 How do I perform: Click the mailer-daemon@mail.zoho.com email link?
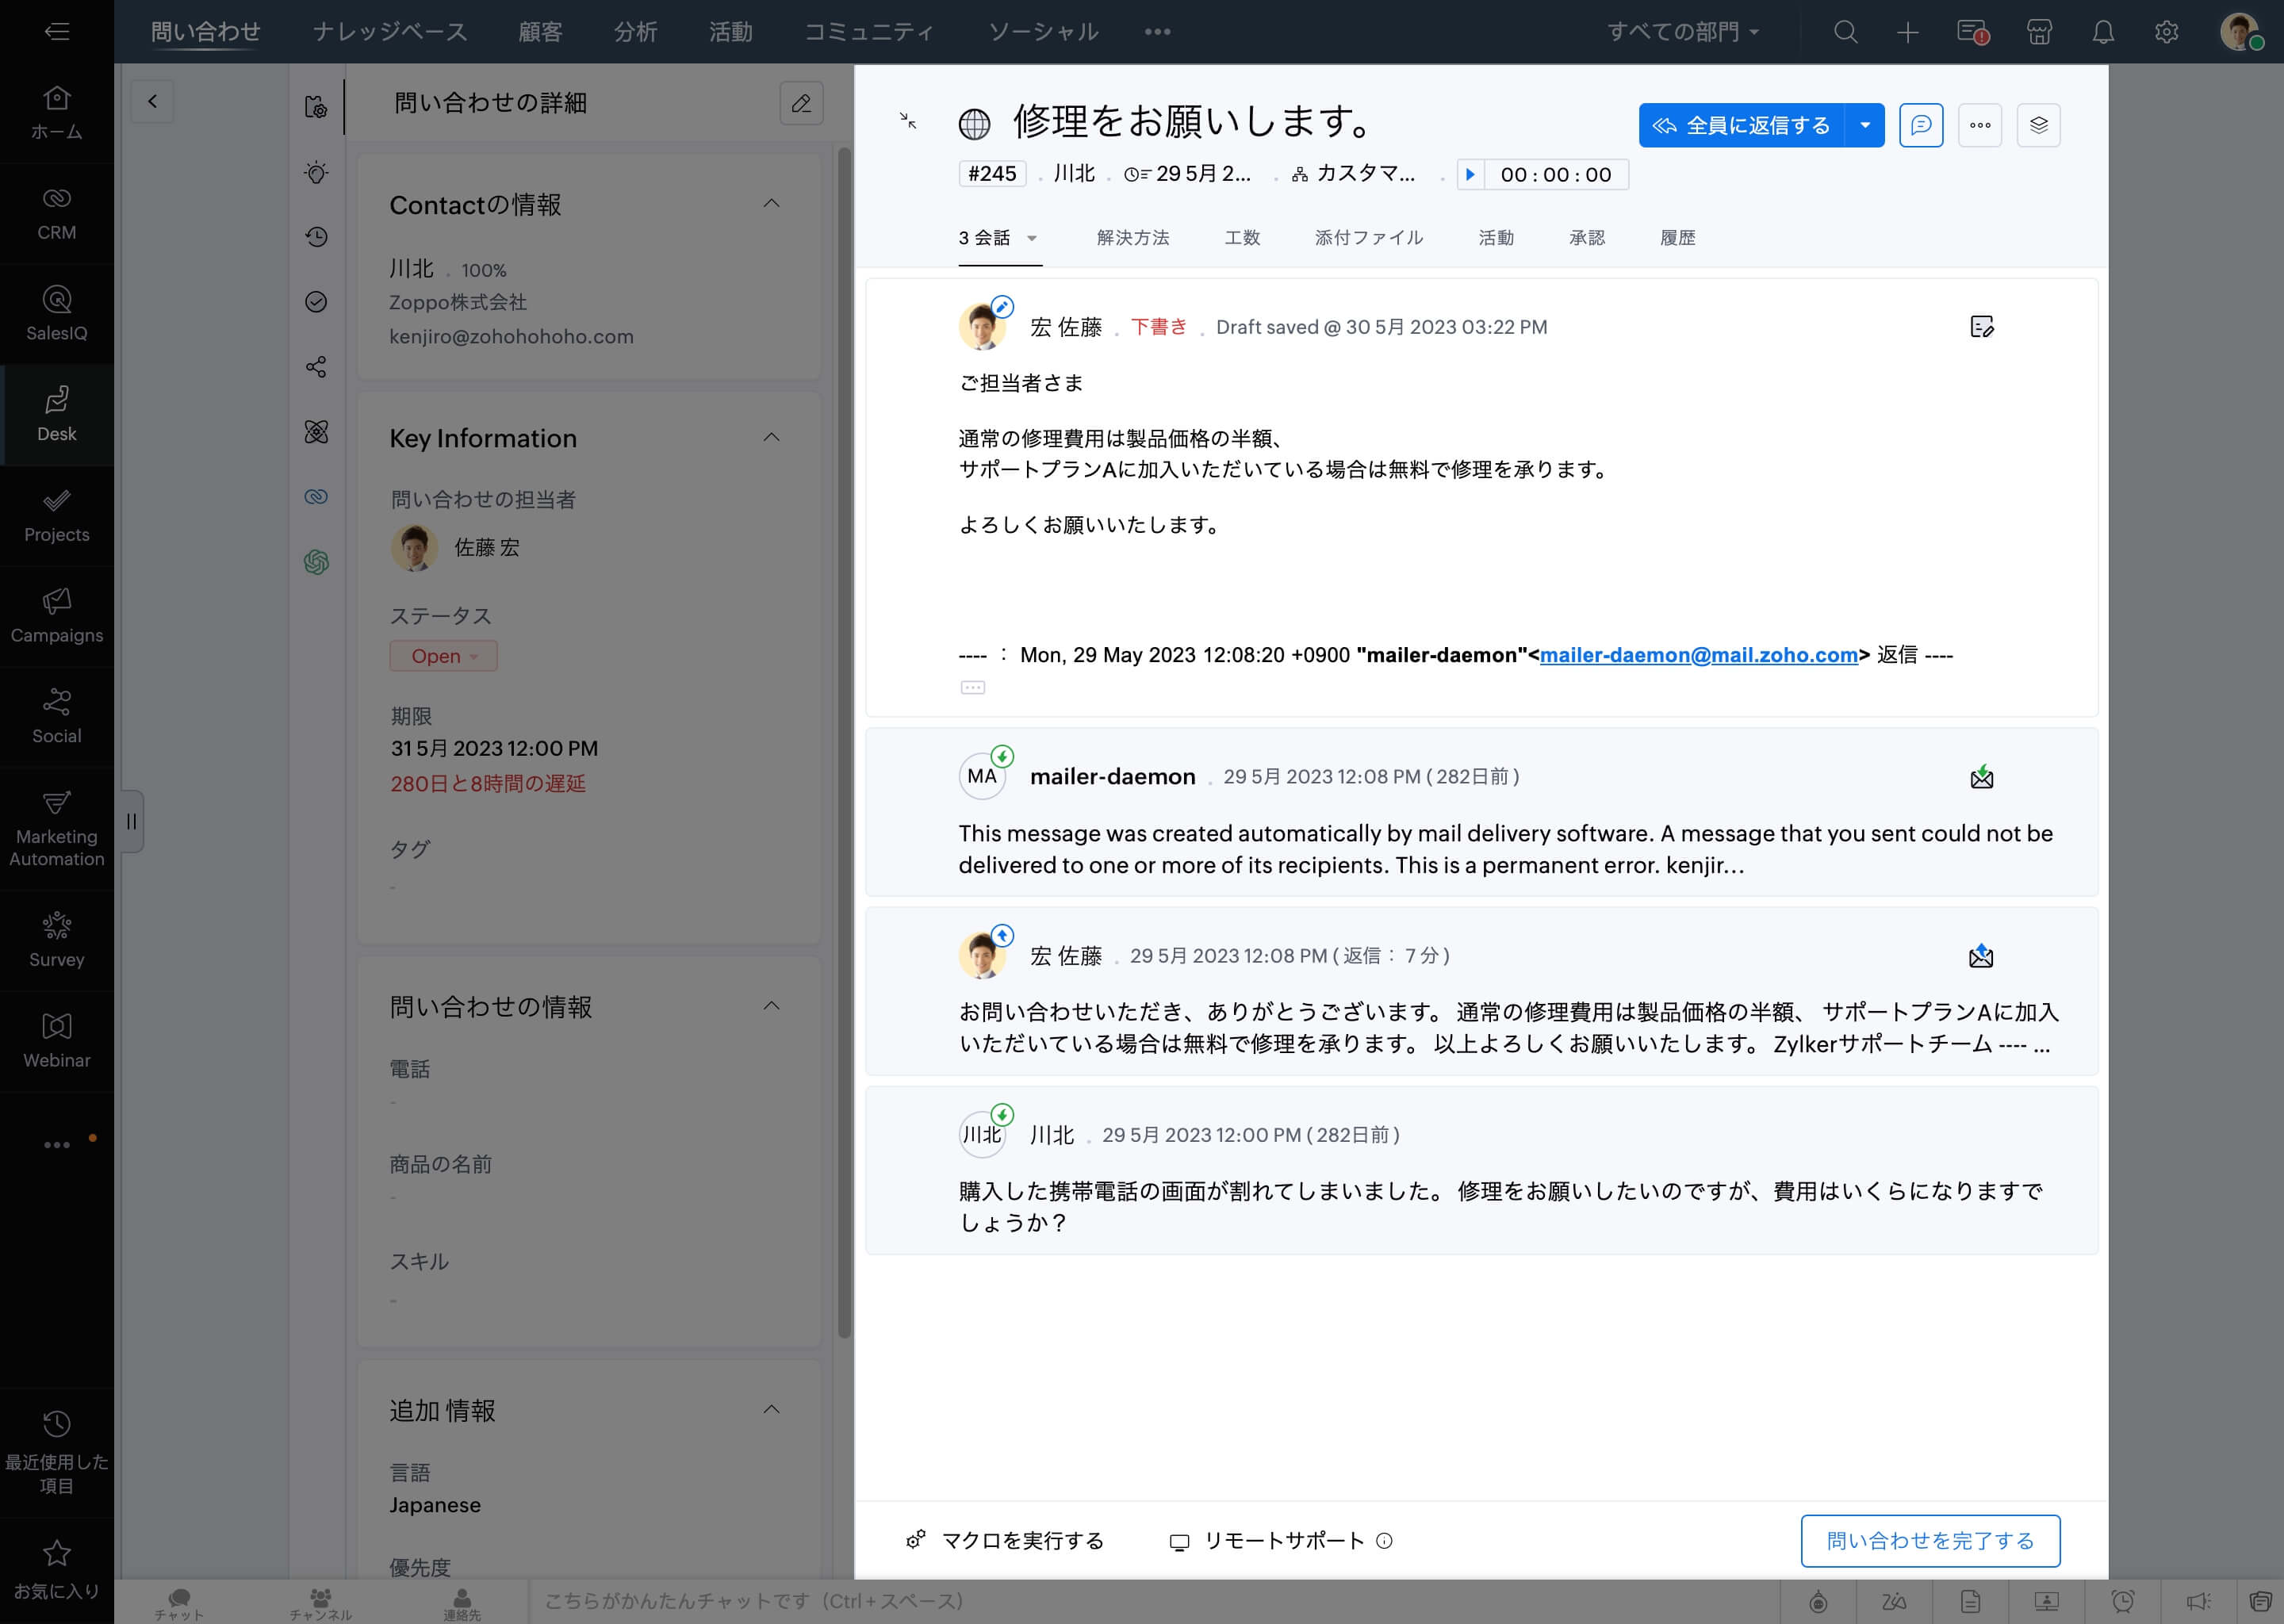pyautogui.click(x=1698, y=655)
